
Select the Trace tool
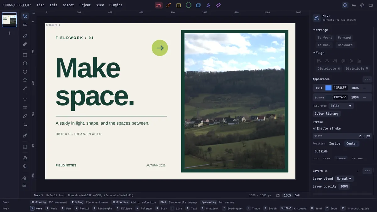(x=25, y=124)
